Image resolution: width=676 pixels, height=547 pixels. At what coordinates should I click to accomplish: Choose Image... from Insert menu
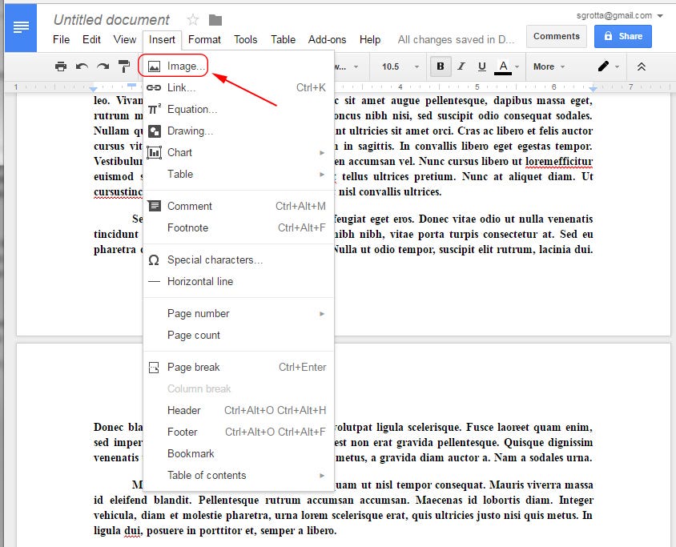click(x=239, y=66)
